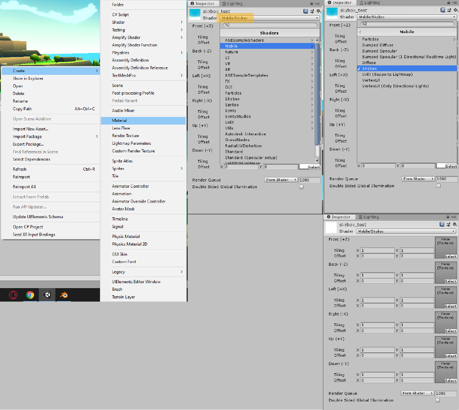Click the Tiling X field under Front (+Z)

pos(377,250)
